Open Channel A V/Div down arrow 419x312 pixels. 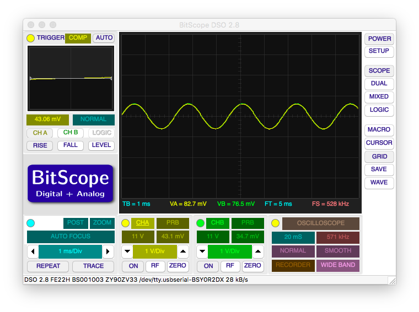pos(127,252)
